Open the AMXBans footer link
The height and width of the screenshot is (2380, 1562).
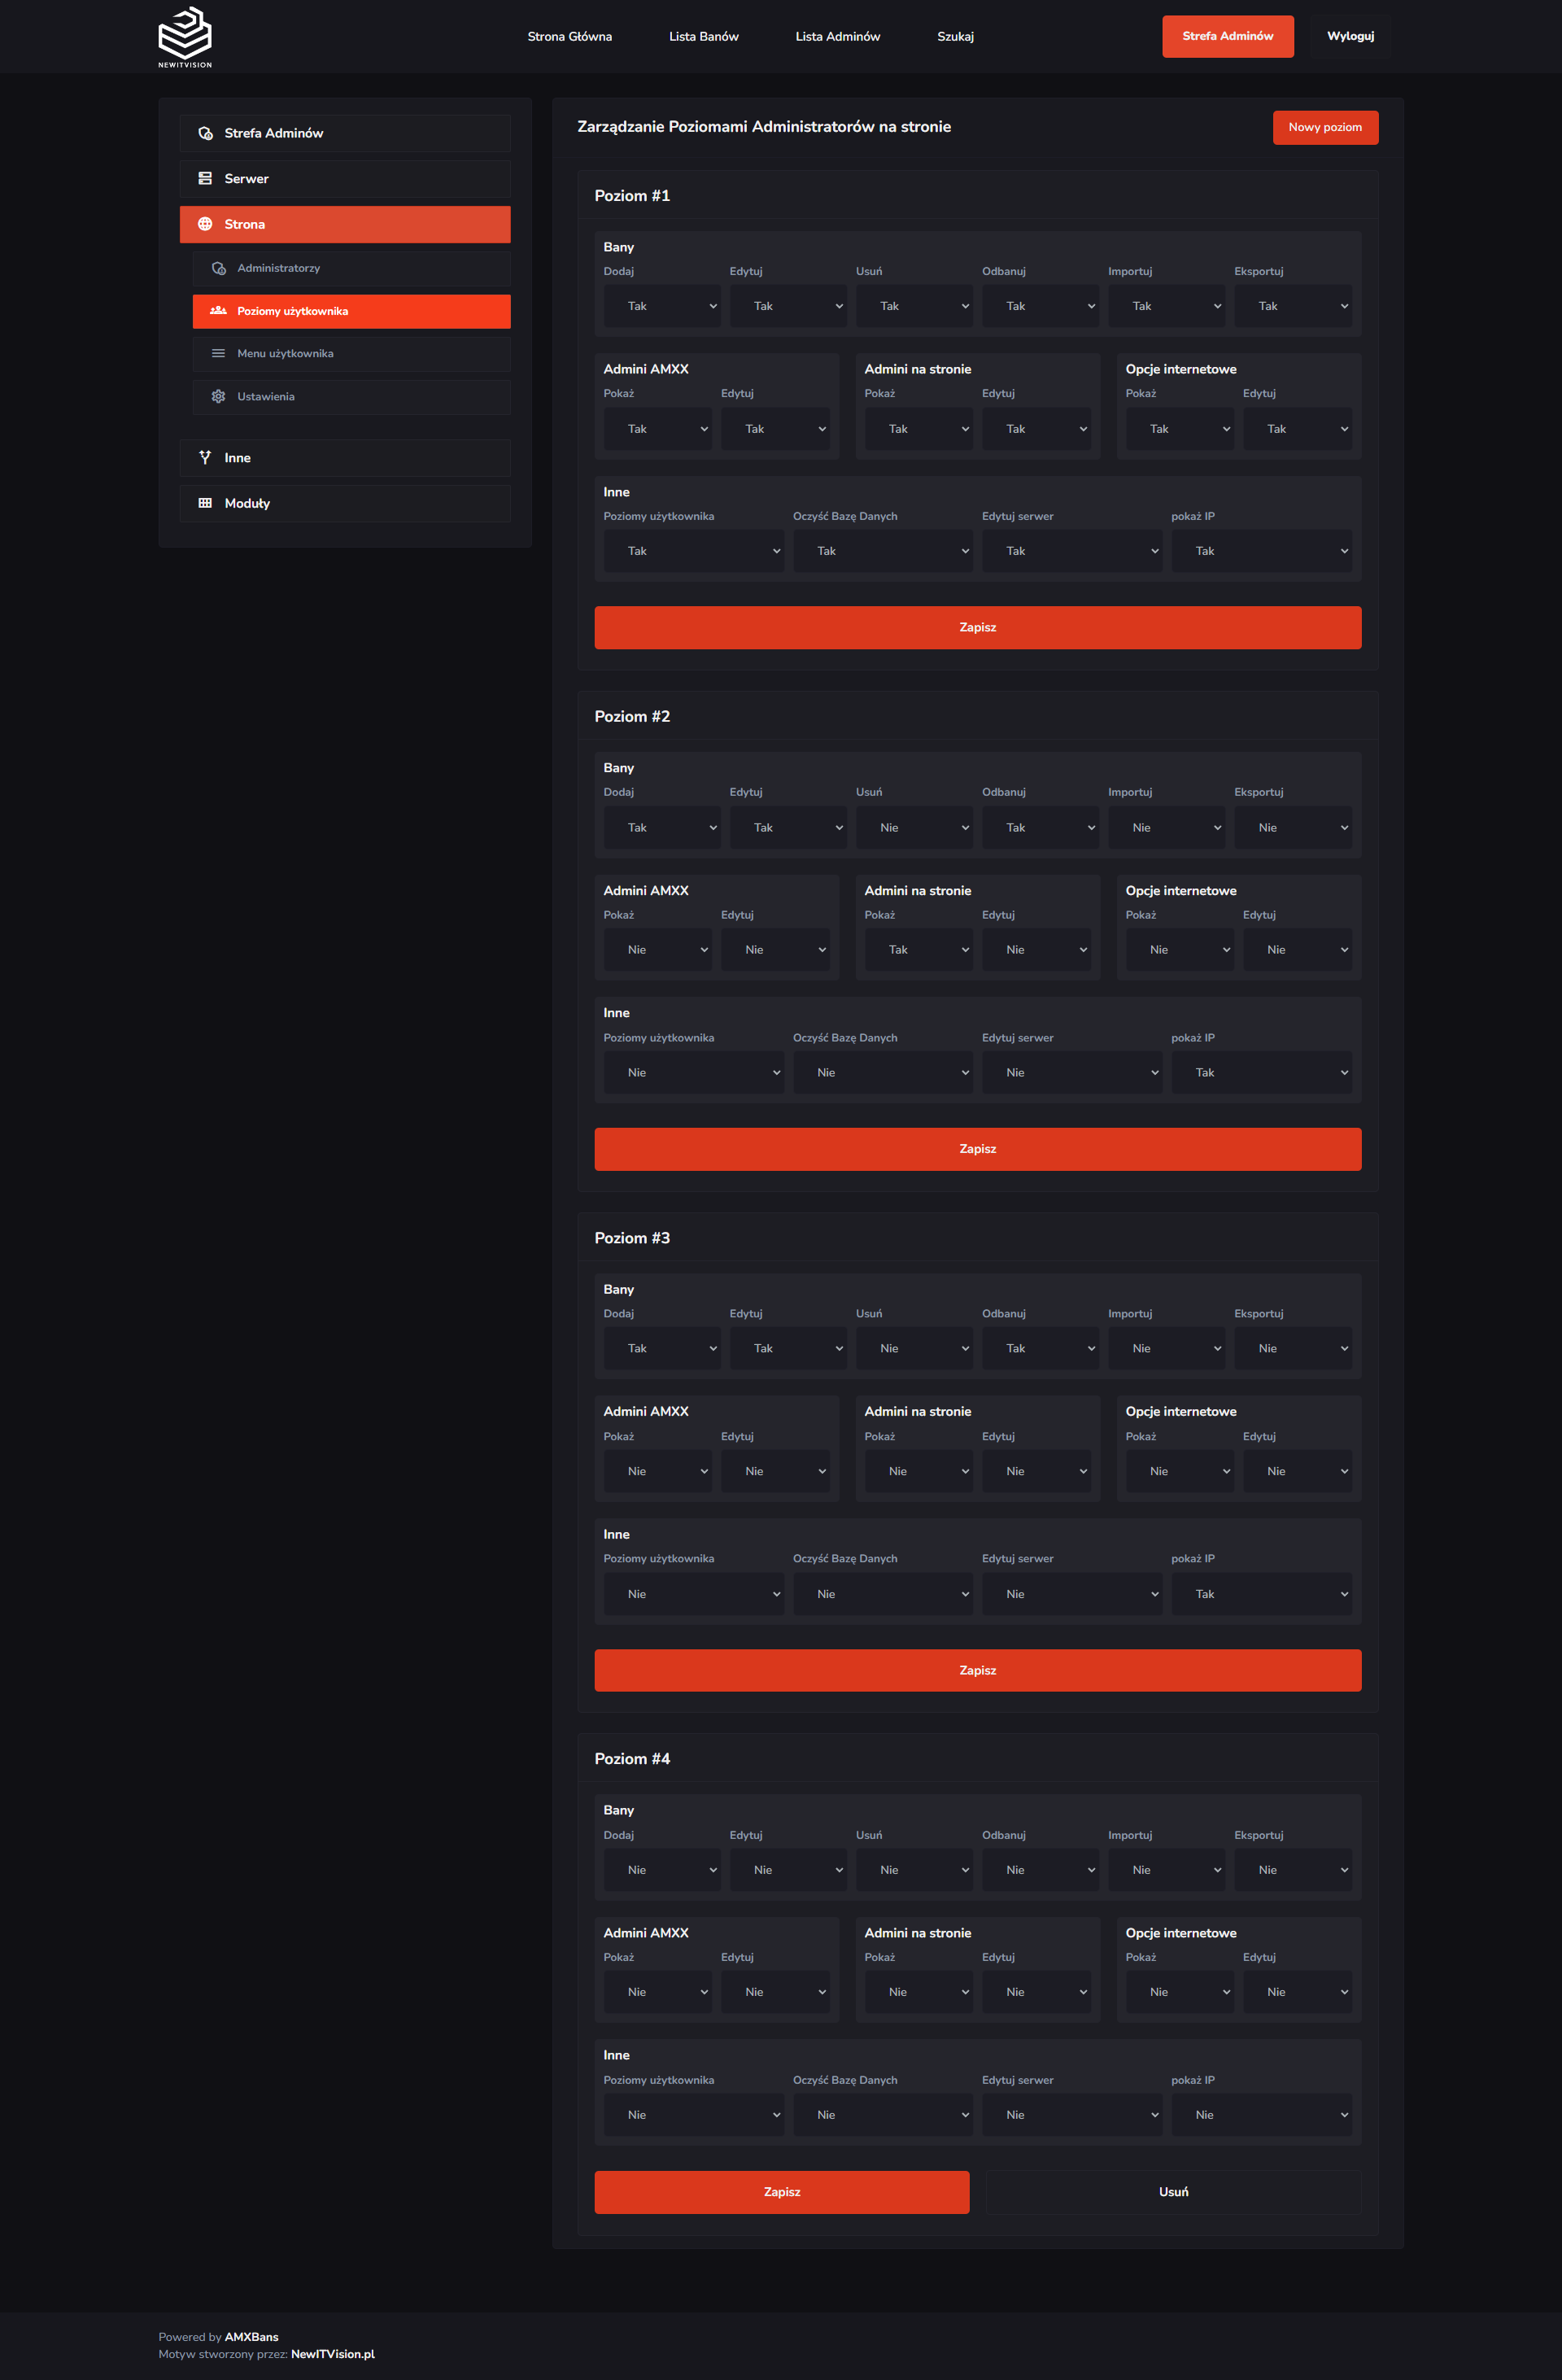252,2337
